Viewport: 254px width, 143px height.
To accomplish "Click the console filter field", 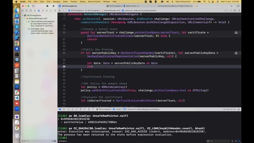I will pos(218,141).
